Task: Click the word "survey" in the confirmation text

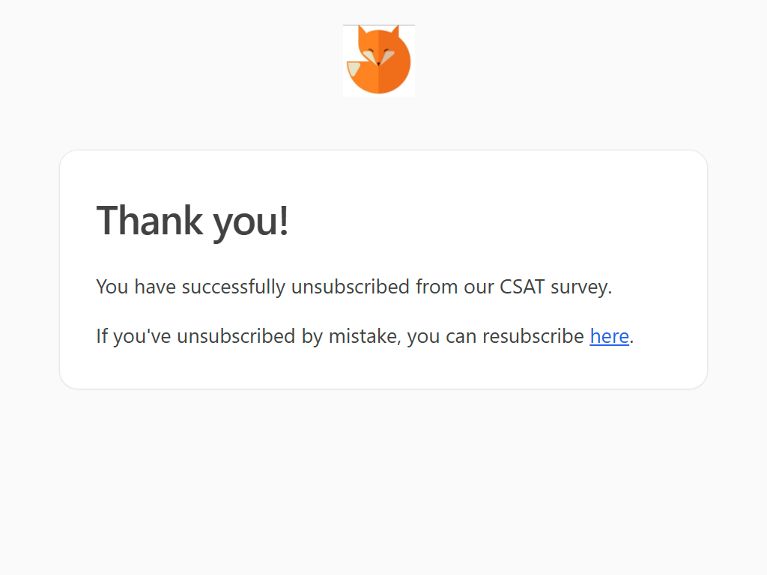Action: pyautogui.click(x=579, y=288)
